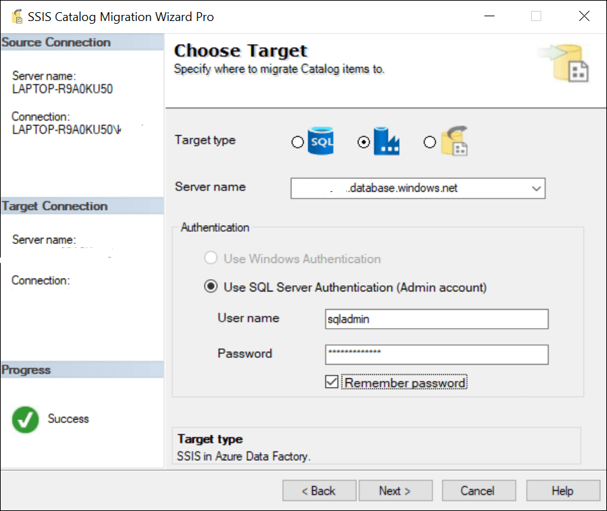Uncheck the Remember password checkbox

click(x=331, y=382)
